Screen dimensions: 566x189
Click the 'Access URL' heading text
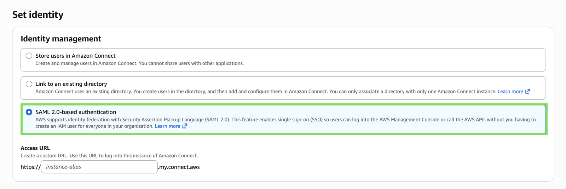tap(35, 148)
